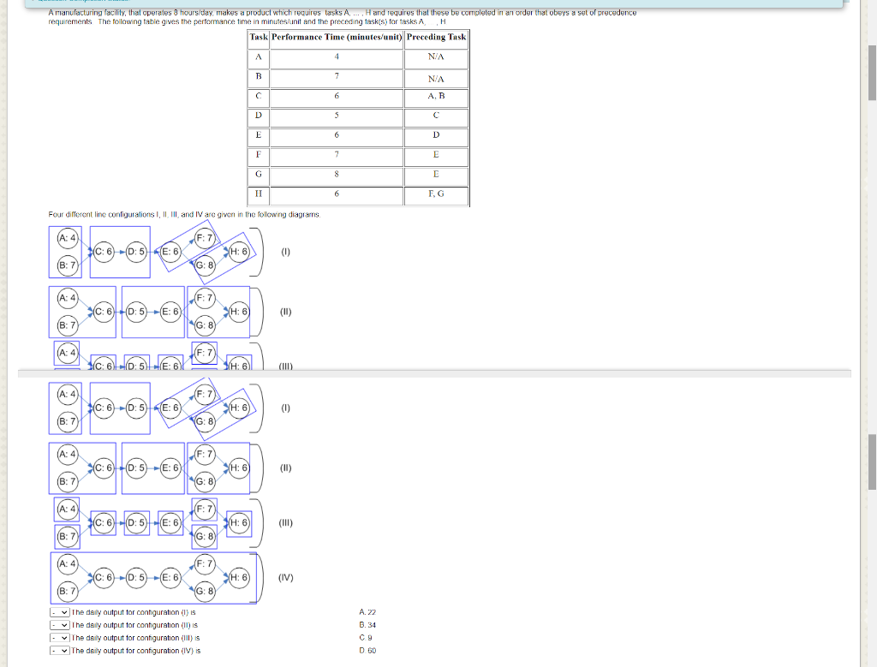877x667 pixels.
Task: Open dropdown for configuration (III) daily output
Action: [x=59, y=638]
